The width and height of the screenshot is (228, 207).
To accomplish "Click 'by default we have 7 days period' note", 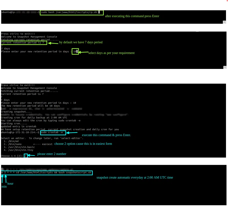I will click(x=81, y=42).
